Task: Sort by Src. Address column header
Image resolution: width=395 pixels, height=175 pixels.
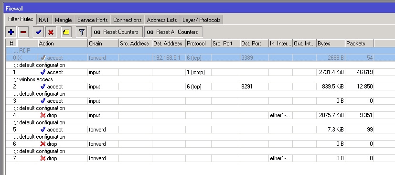Action: tap(136, 44)
